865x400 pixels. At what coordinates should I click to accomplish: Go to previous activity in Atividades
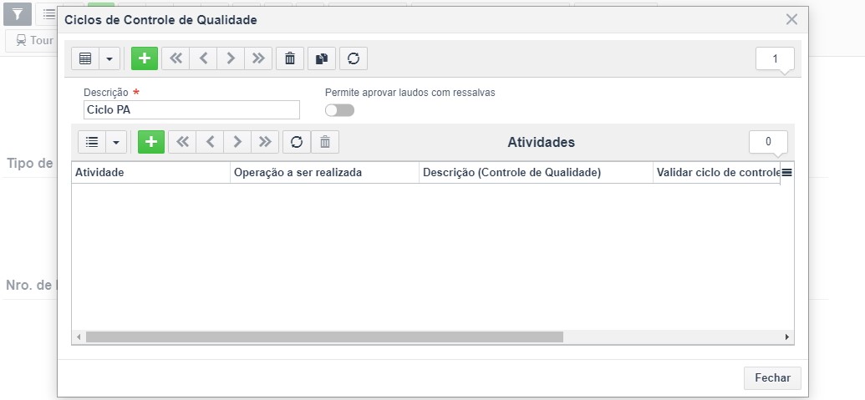(210, 142)
